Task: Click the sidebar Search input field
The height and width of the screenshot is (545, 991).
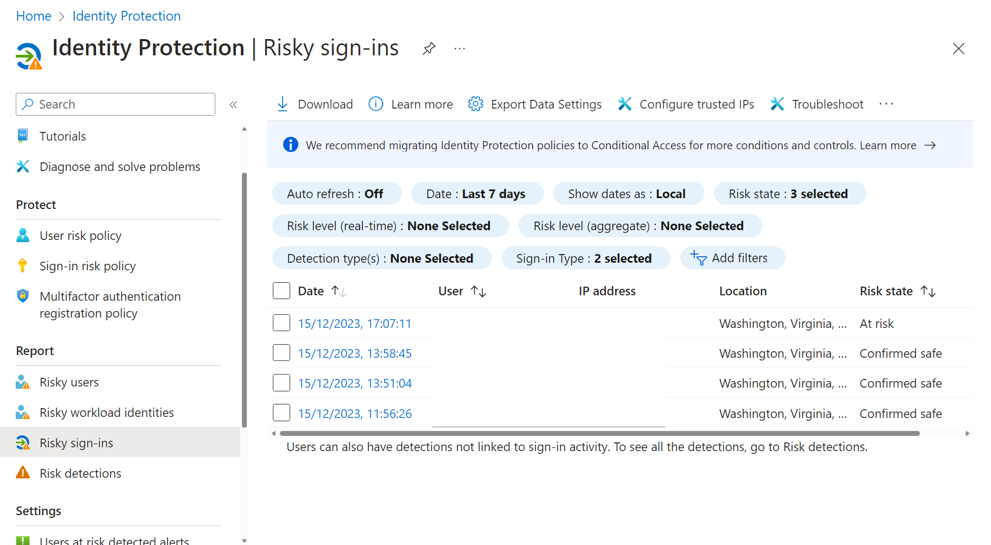Action: (x=116, y=104)
